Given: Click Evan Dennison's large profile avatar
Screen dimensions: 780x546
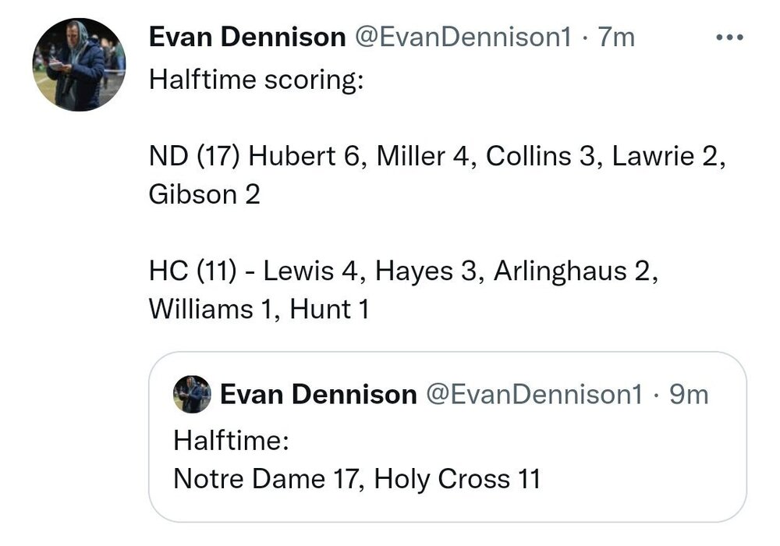Looking at the screenshot, I should coord(79,65).
